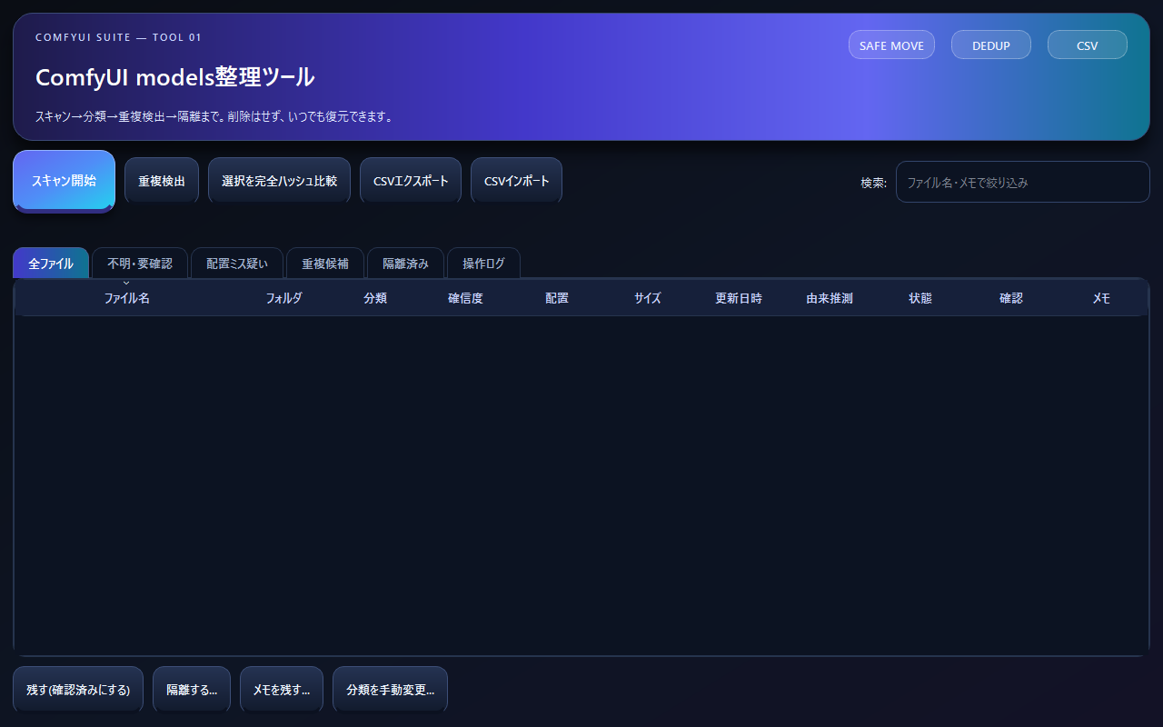Viewport: 1163px width, 727px height.
Task: View the 隔離済み tab
Action: point(405,264)
